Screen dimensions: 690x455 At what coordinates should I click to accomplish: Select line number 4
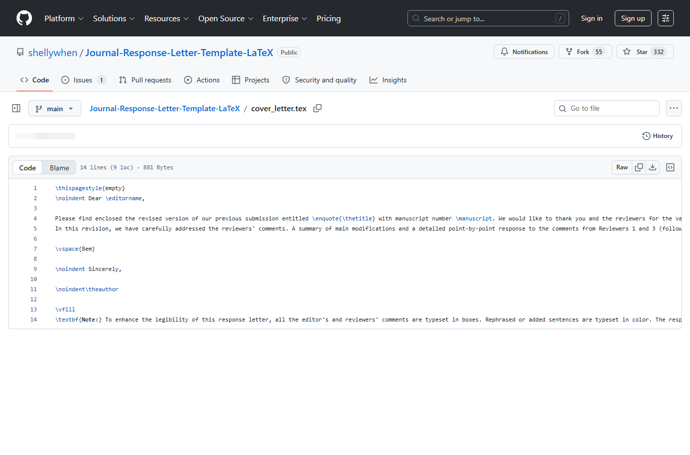[x=35, y=218]
